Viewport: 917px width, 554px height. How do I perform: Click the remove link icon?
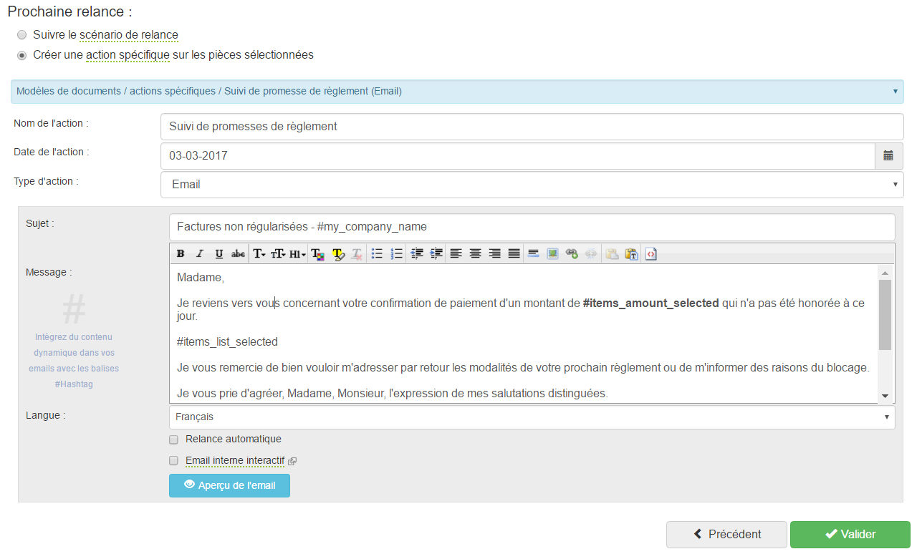tap(591, 253)
